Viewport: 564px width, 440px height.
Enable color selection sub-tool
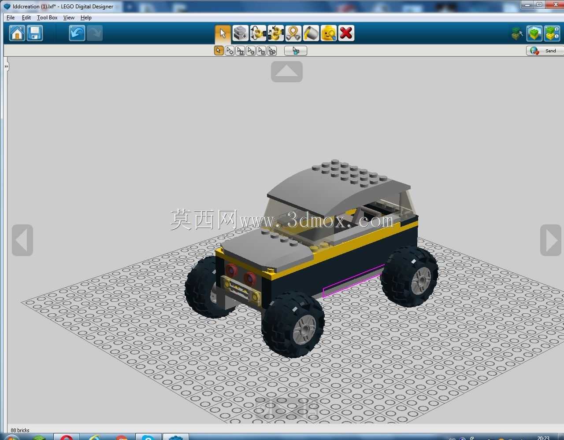click(251, 51)
